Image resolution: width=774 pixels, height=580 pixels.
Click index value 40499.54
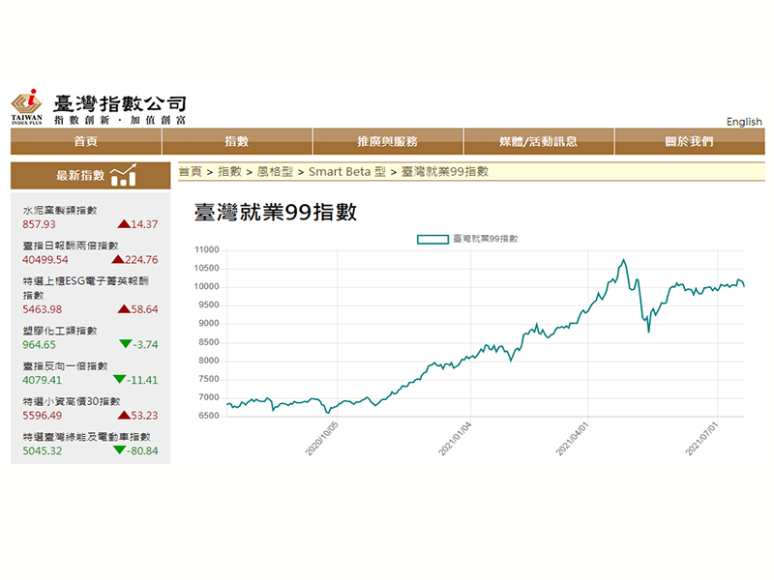45,260
